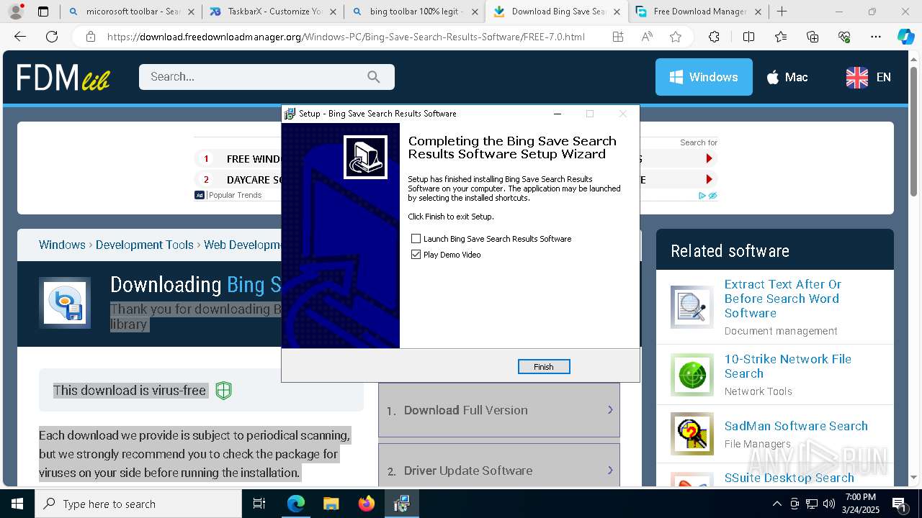Image resolution: width=922 pixels, height=518 pixels.
Task: Open split screen view
Action: [748, 37]
